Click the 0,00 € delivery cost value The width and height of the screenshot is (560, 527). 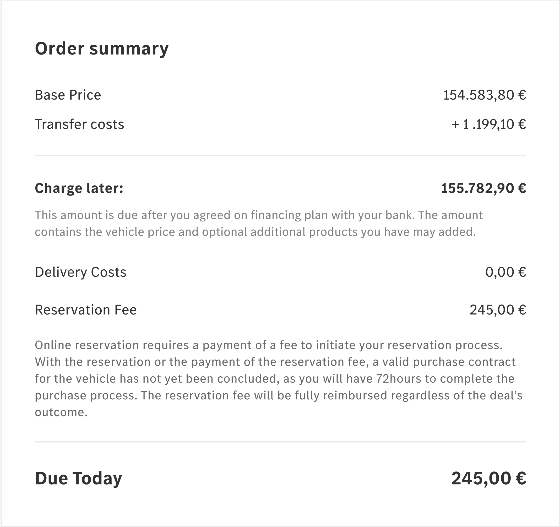[x=506, y=272]
